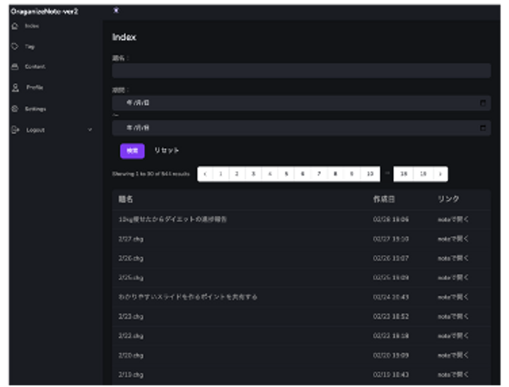Go to next page with right arrow
Viewport: 509px width, 387px height.
440,174
